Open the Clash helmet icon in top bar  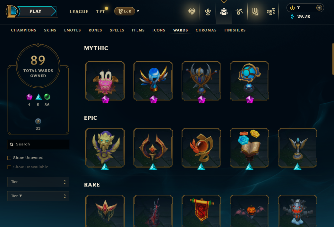[x=192, y=11]
